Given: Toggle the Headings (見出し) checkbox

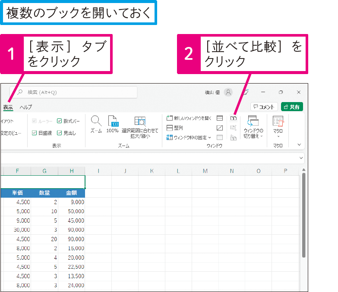Looking at the screenshot, I should click(59, 133).
